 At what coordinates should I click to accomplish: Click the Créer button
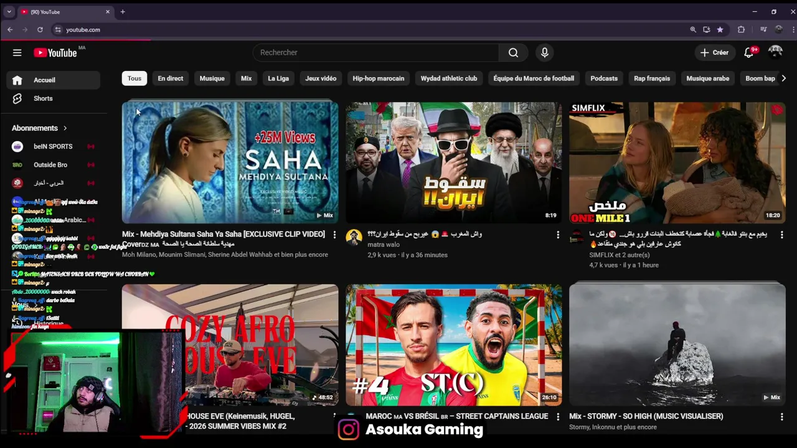coord(714,53)
